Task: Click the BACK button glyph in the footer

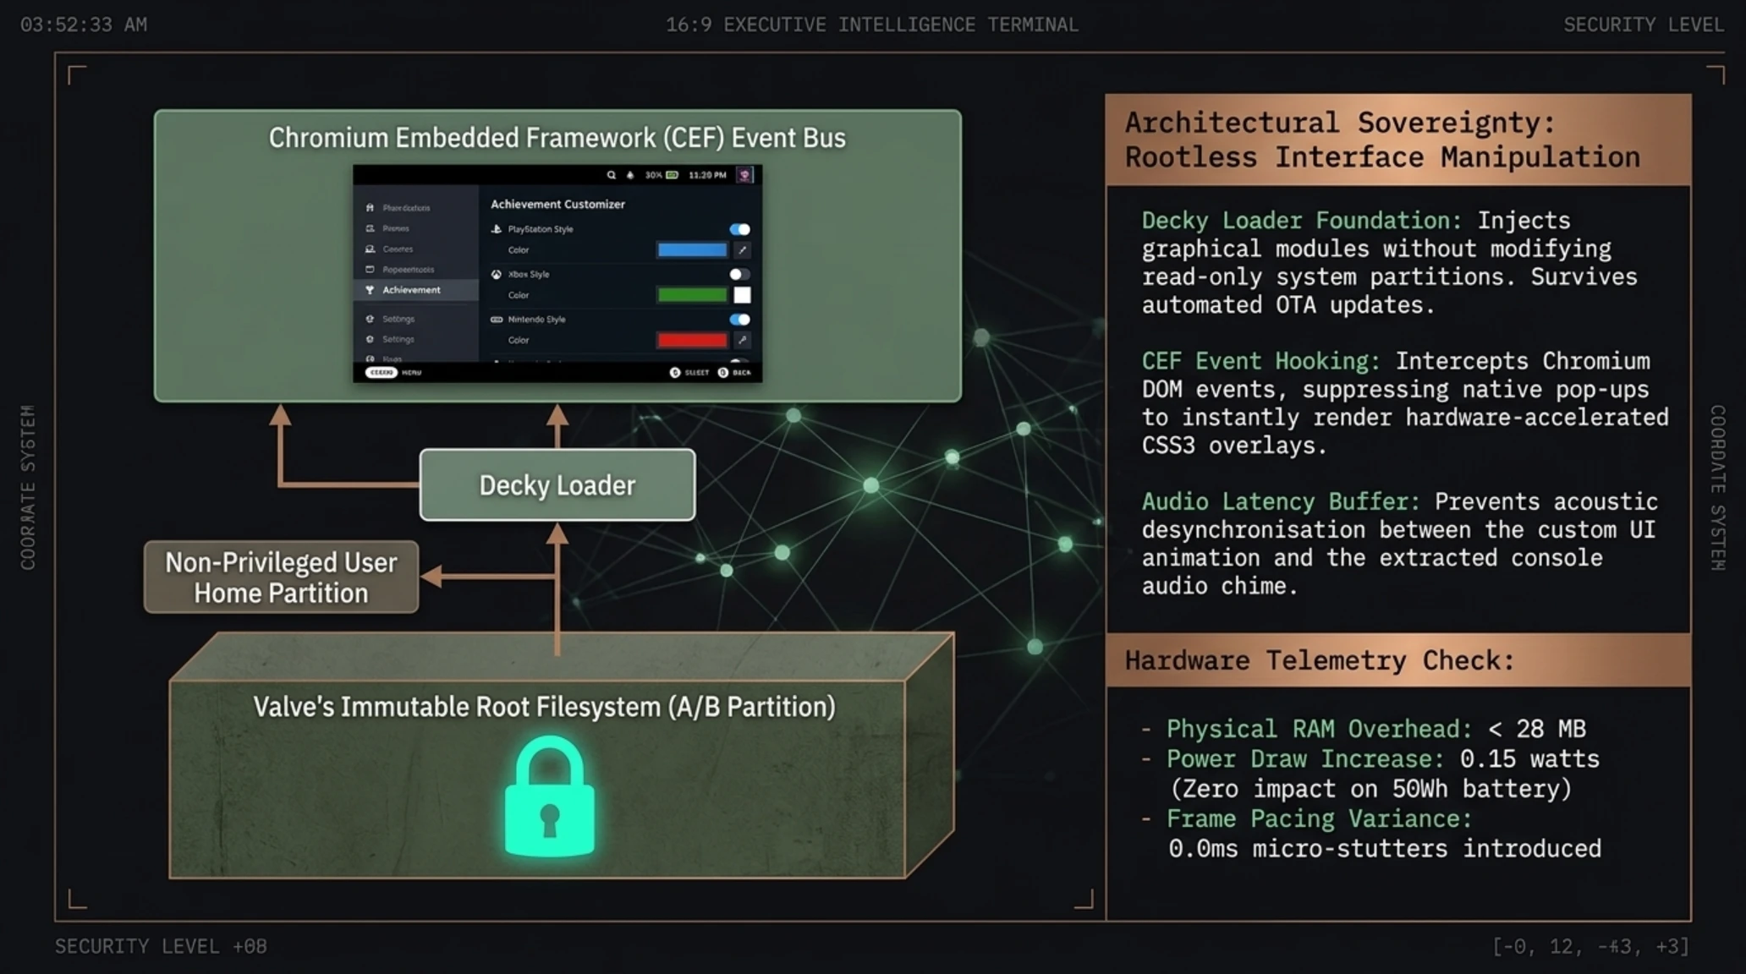Action: click(723, 372)
